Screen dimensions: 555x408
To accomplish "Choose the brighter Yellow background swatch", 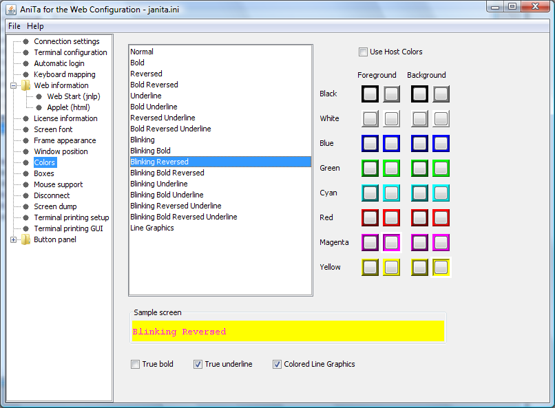I will 441,267.
